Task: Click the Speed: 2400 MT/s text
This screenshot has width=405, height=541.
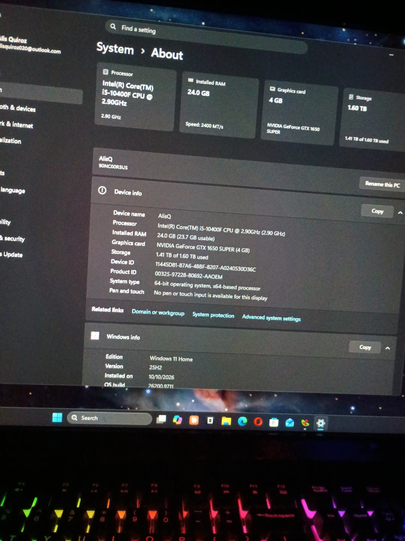Action: point(204,125)
